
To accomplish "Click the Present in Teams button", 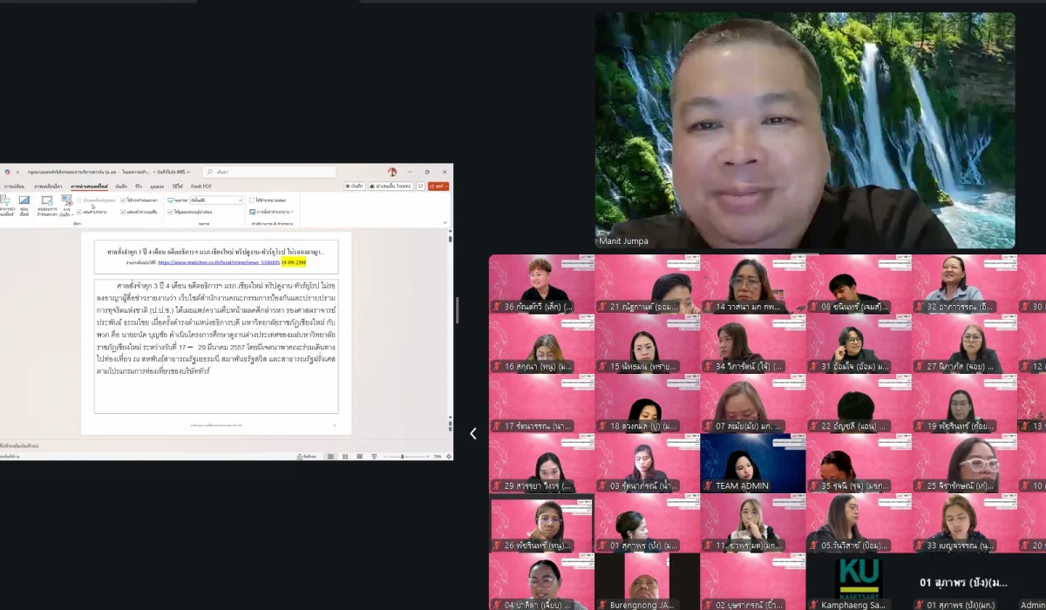I will [x=391, y=186].
